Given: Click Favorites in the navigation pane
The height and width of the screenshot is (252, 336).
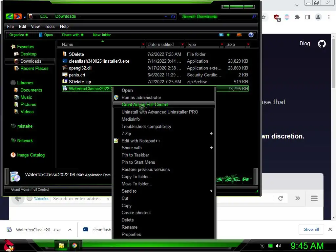Looking at the screenshot, I should tap(26, 47).
